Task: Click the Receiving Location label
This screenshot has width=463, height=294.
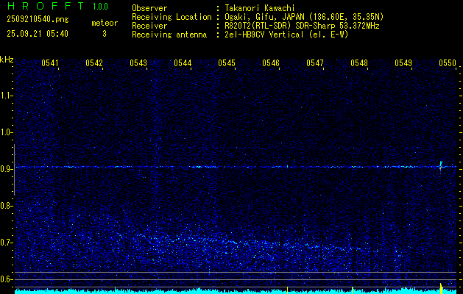Action: click(x=172, y=17)
